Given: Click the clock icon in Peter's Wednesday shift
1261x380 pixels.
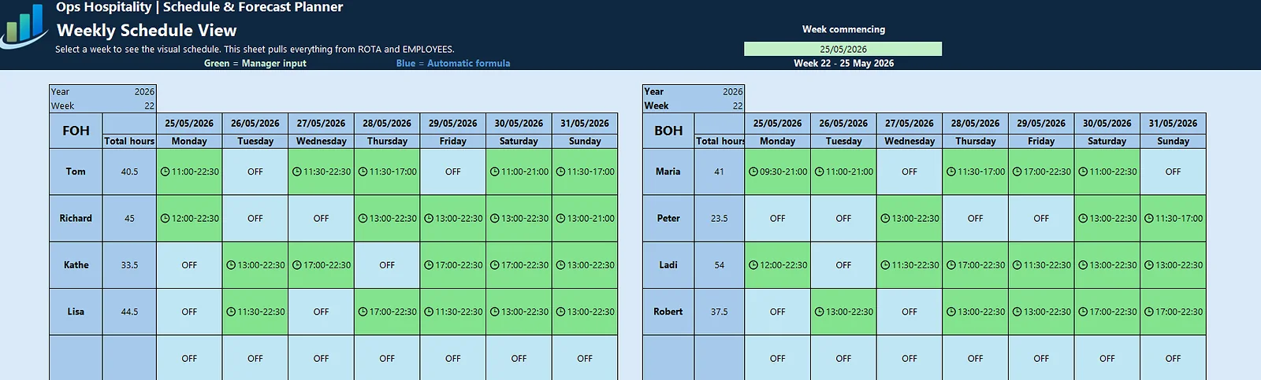Looking at the screenshot, I should 885,219.
